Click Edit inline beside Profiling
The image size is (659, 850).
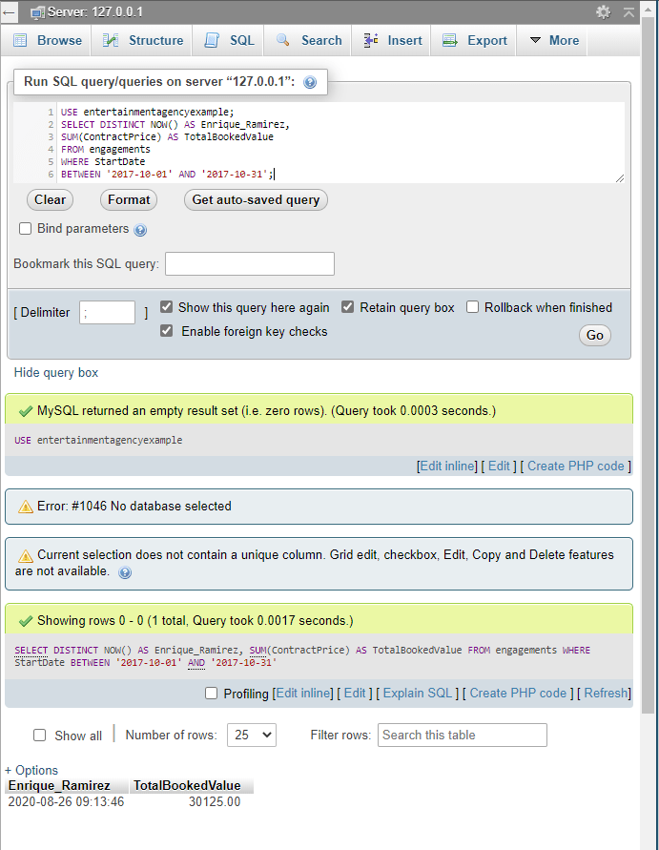303,694
